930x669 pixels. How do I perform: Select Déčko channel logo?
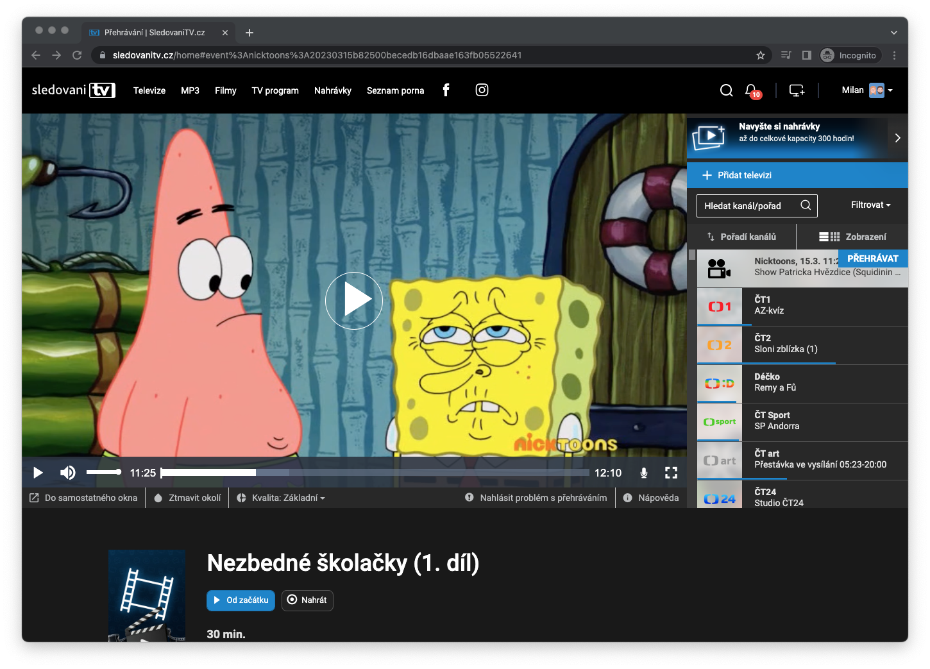click(720, 384)
